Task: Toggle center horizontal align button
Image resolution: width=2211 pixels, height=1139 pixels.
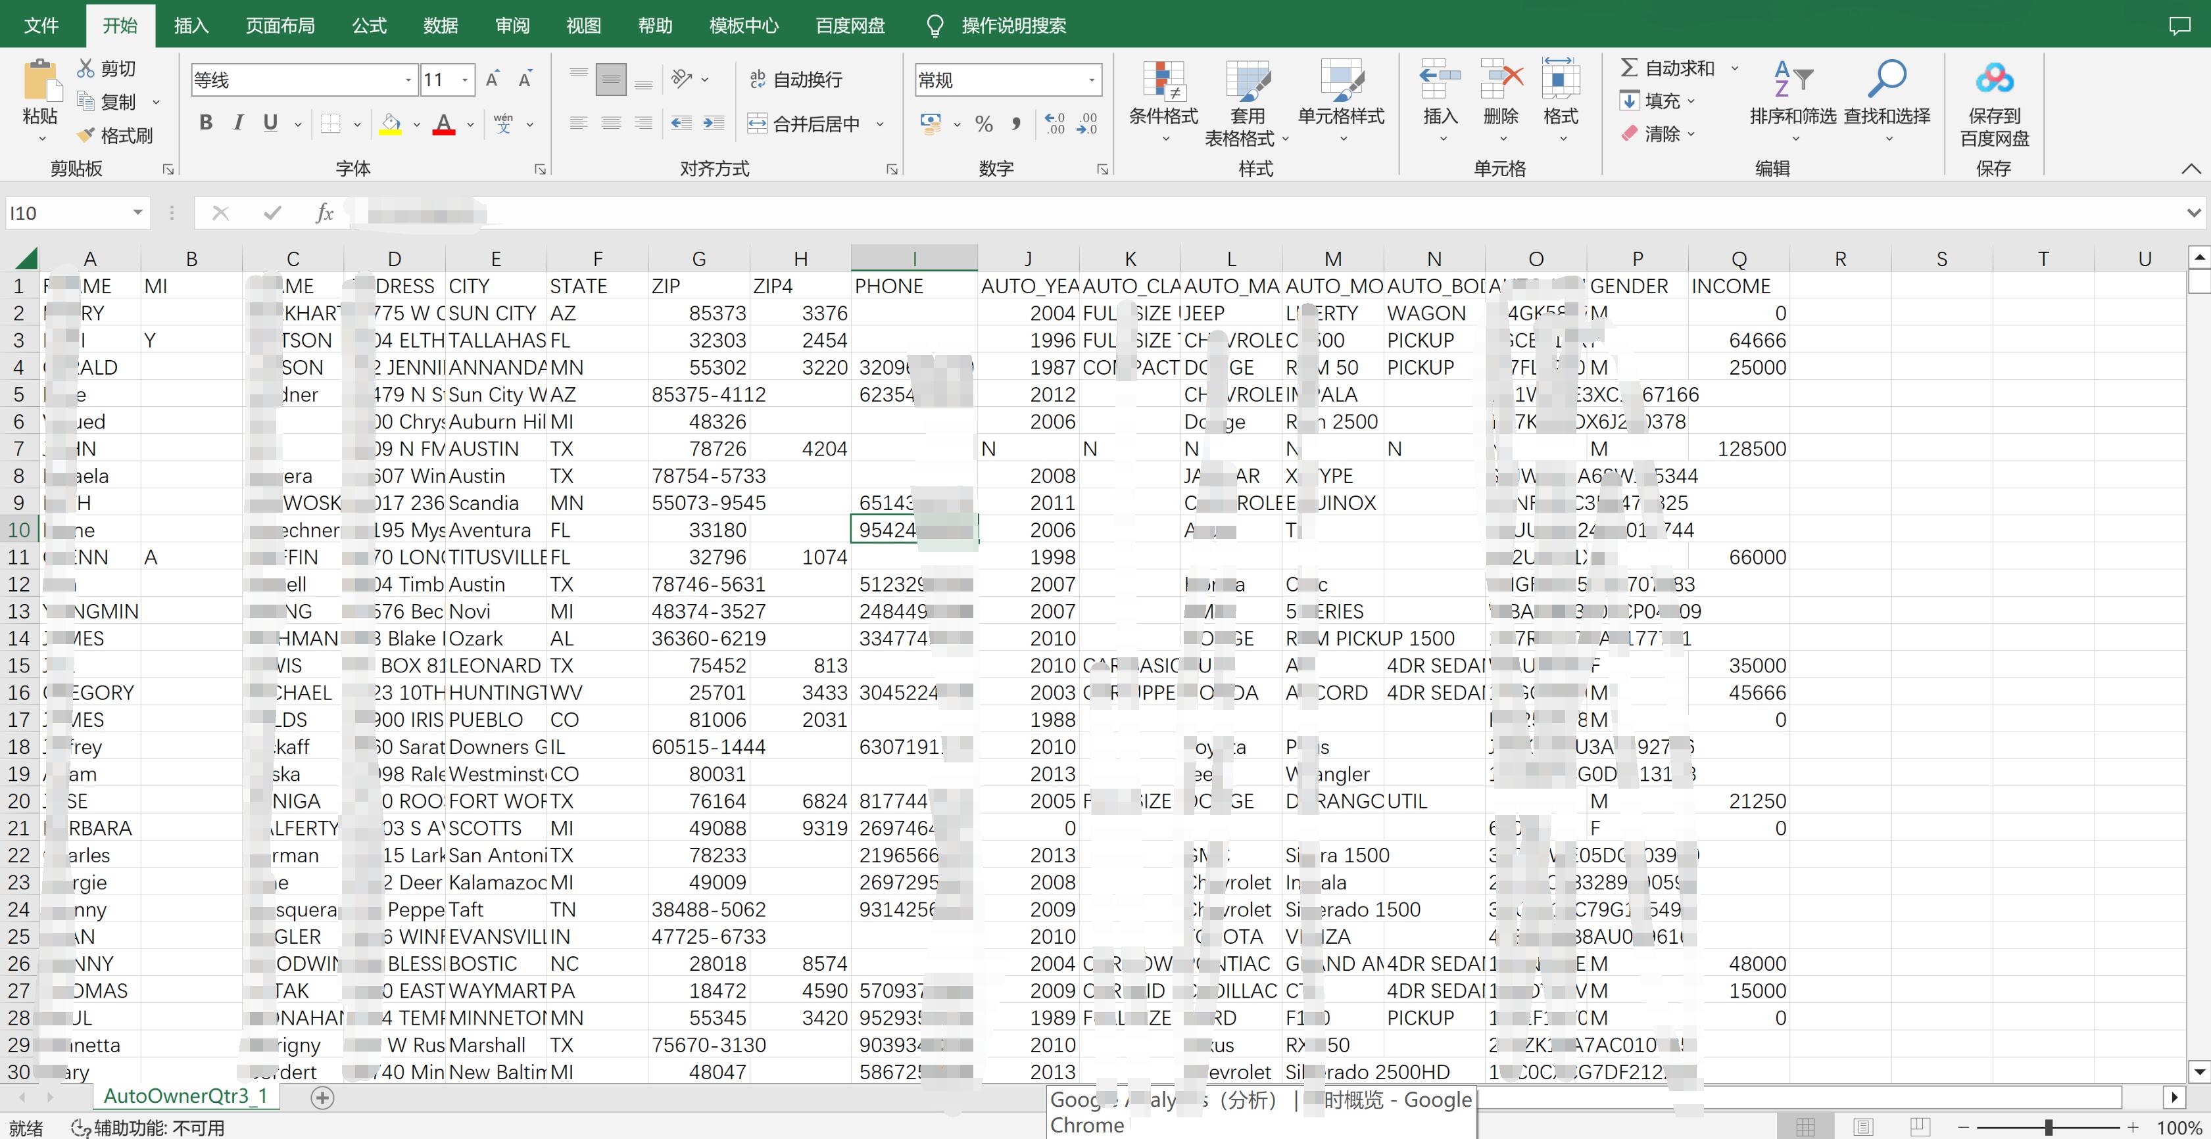Action: pyautogui.click(x=611, y=124)
